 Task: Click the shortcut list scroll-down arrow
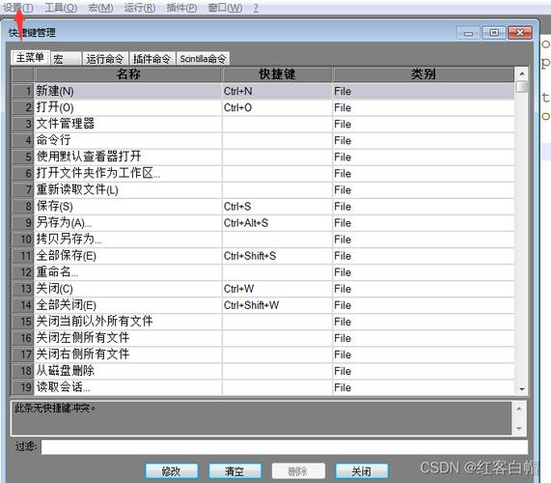[522, 388]
